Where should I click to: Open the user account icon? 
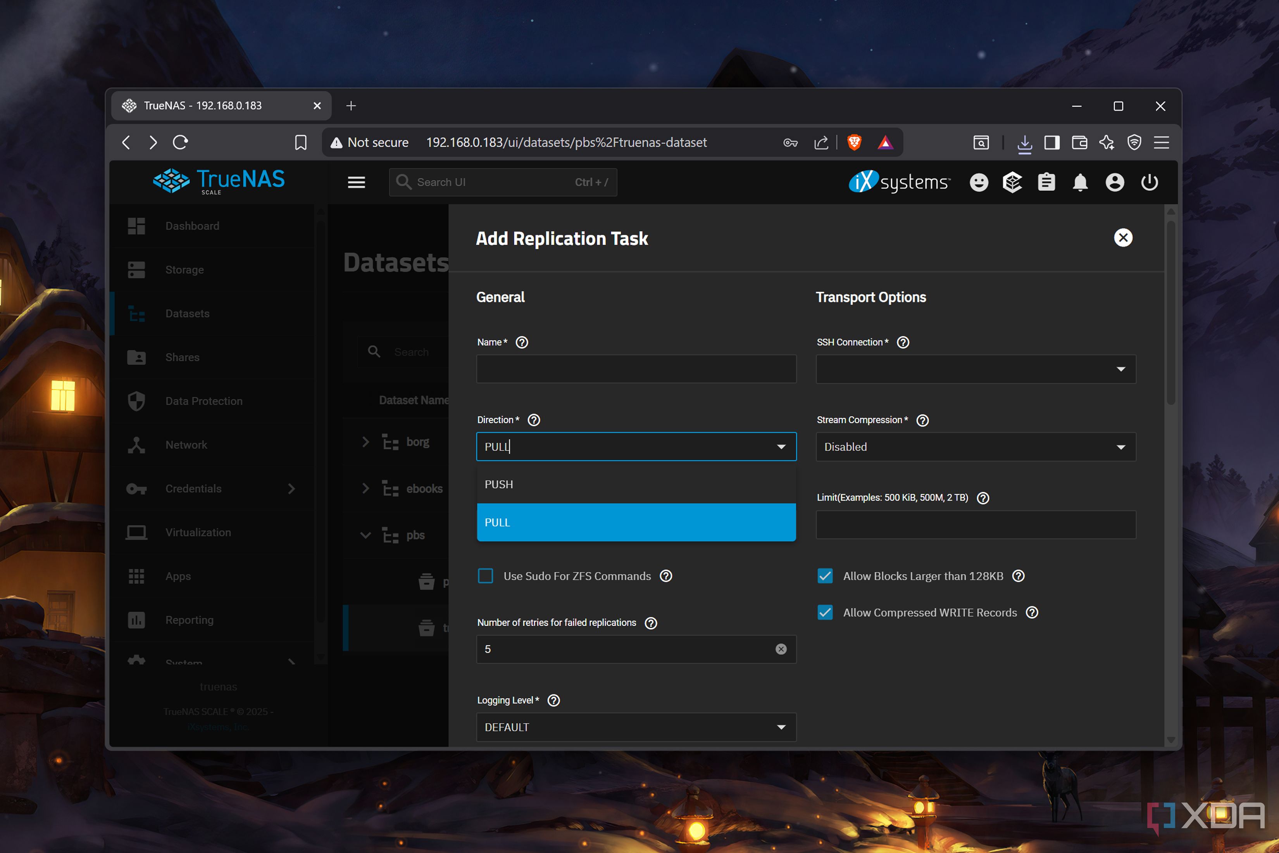point(1115,182)
